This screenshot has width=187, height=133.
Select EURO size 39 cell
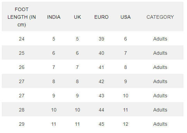(101, 39)
